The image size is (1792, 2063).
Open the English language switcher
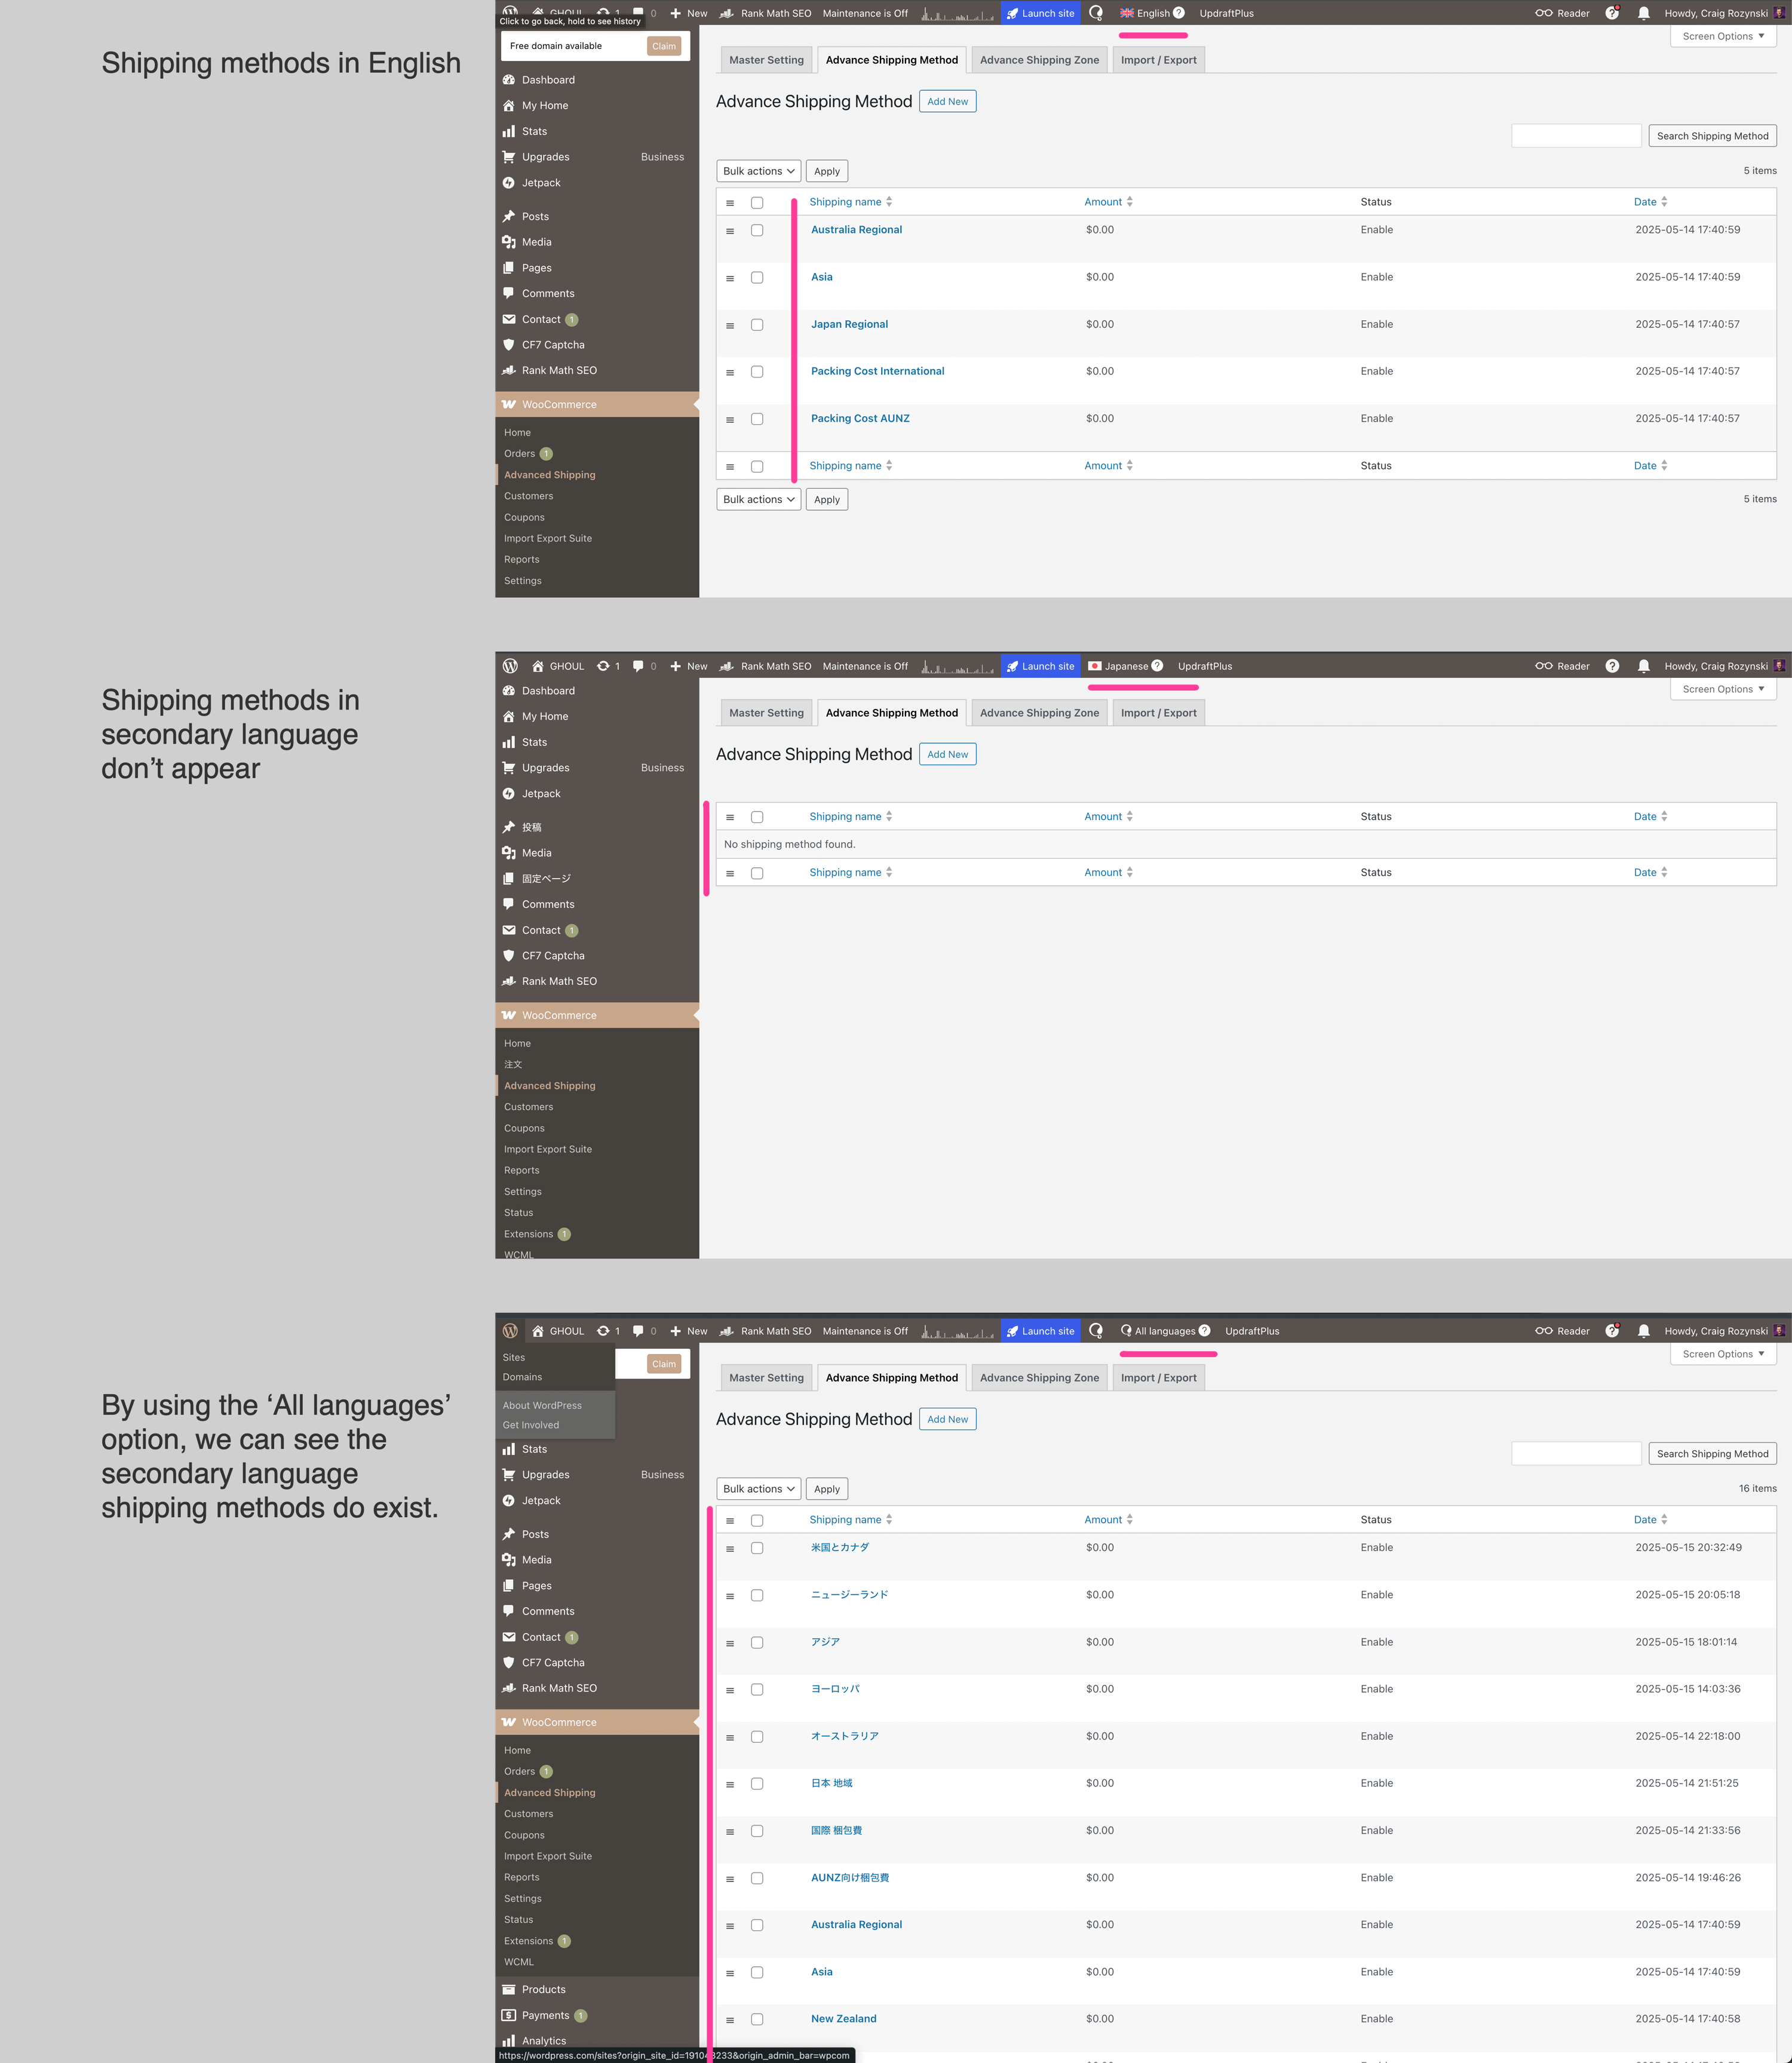1152,13
